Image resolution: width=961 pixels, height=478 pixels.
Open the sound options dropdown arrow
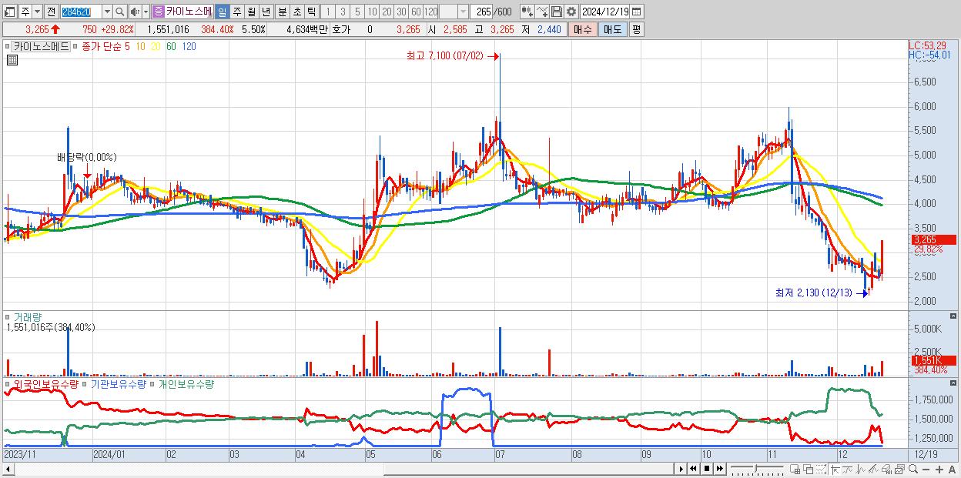[x=146, y=12]
